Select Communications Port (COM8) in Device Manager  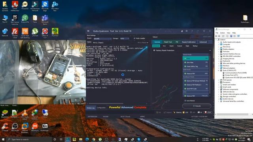coord(234,73)
